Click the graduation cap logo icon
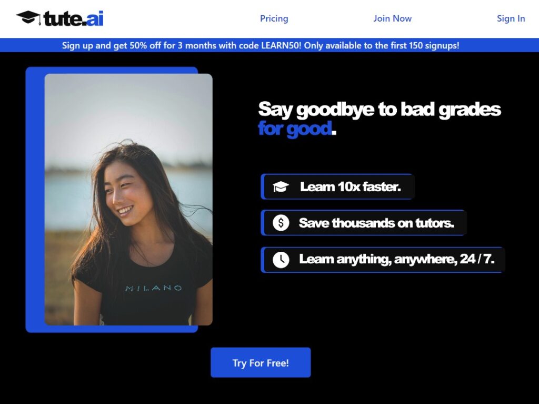 click(x=29, y=18)
